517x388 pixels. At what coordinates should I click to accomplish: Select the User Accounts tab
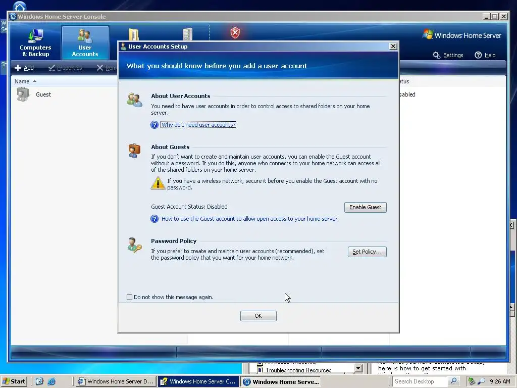[85, 43]
